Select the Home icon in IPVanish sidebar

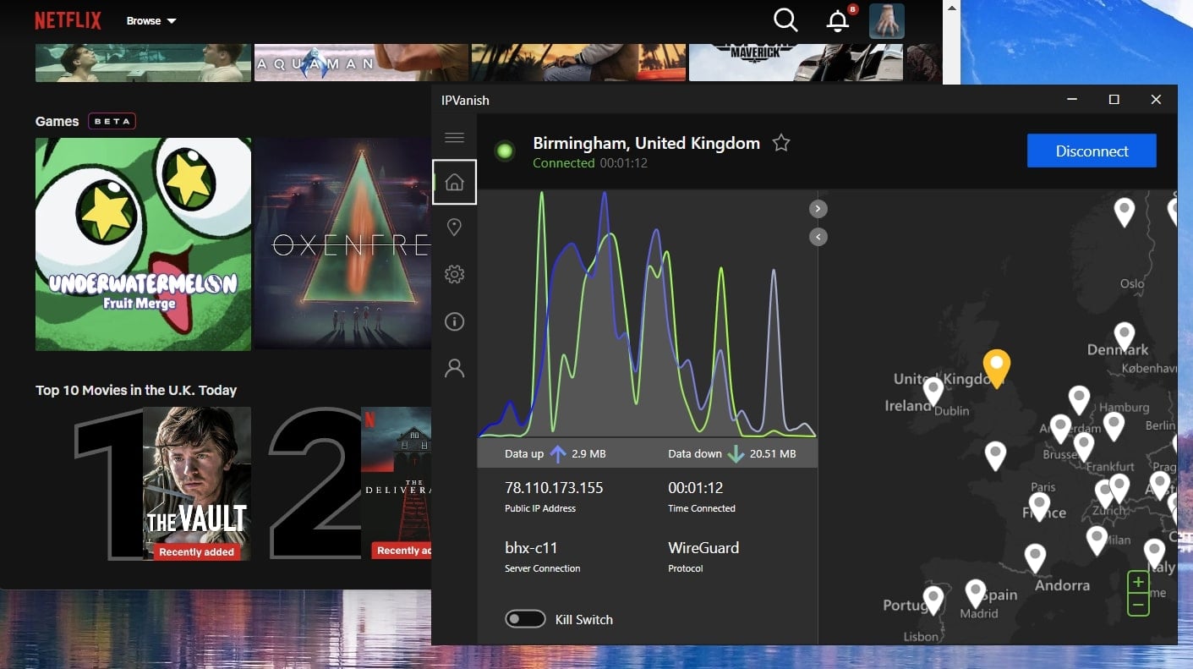(454, 182)
